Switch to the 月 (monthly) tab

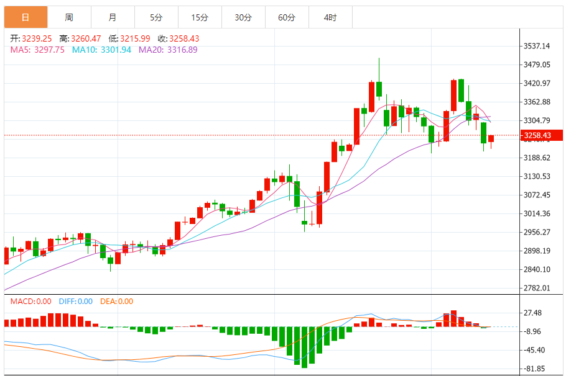pos(113,17)
